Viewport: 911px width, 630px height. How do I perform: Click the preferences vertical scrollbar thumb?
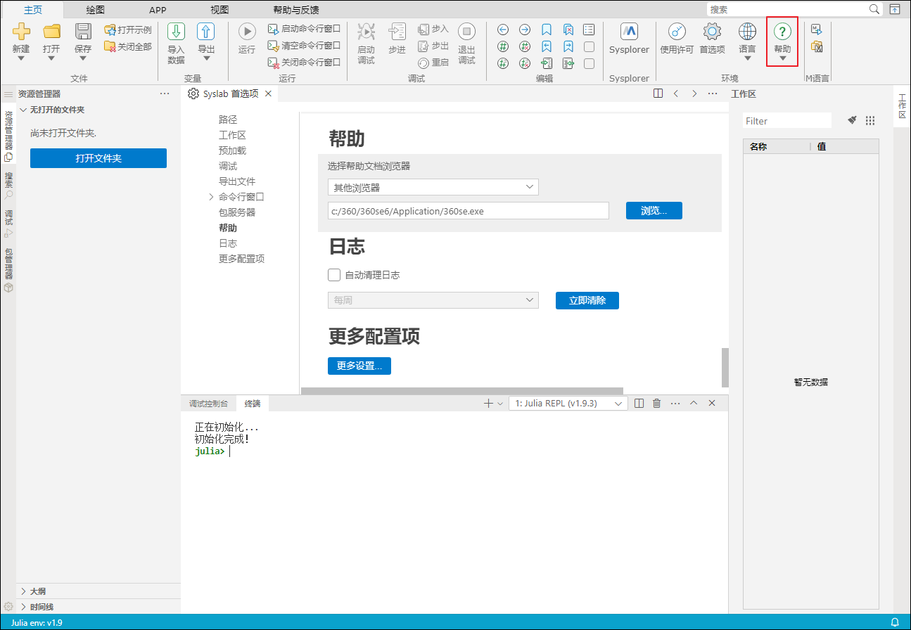(x=725, y=367)
